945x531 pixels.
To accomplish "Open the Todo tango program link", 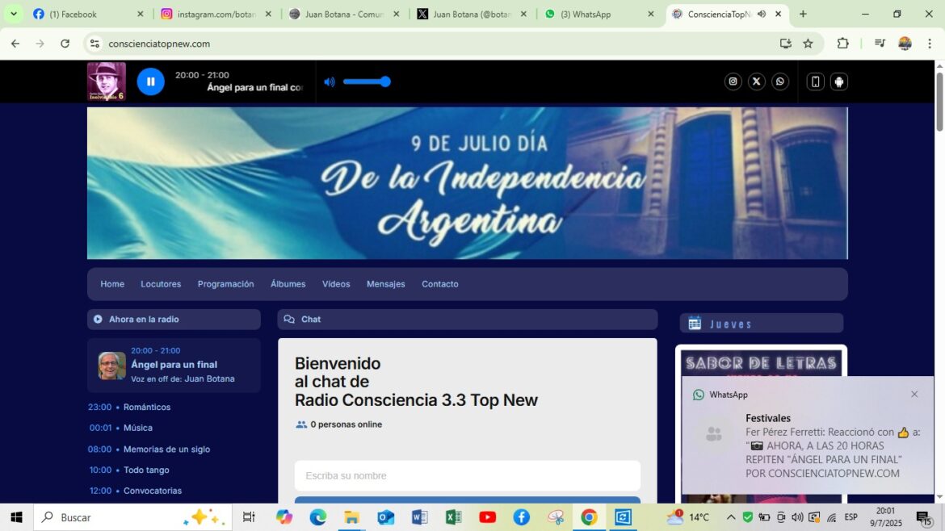I will pyautogui.click(x=145, y=470).
